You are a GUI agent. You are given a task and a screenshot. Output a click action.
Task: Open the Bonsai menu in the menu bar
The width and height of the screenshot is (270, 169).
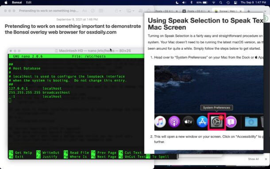click(17, 2)
